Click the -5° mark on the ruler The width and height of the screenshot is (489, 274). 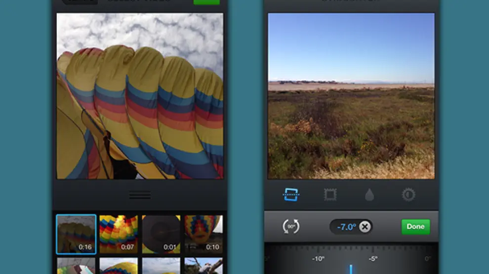tap(372, 259)
